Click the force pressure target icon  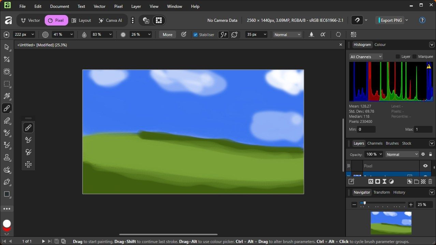click(x=184, y=34)
